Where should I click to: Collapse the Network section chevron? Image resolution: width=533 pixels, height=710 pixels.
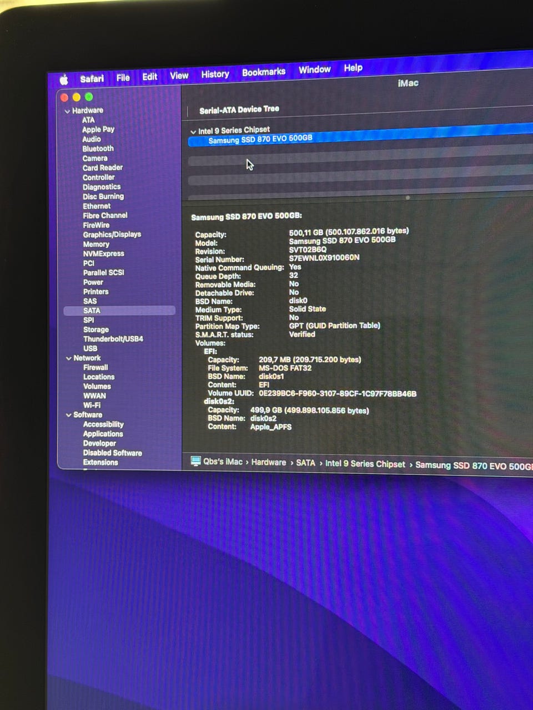pyautogui.click(x=69, y=358)
